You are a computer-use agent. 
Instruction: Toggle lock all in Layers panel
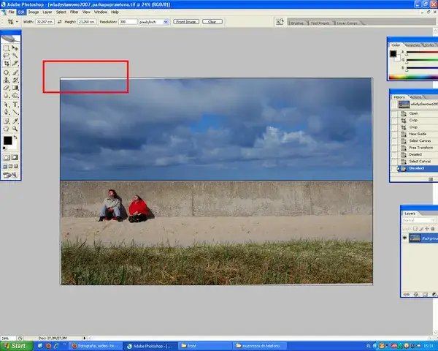(433, 229)
